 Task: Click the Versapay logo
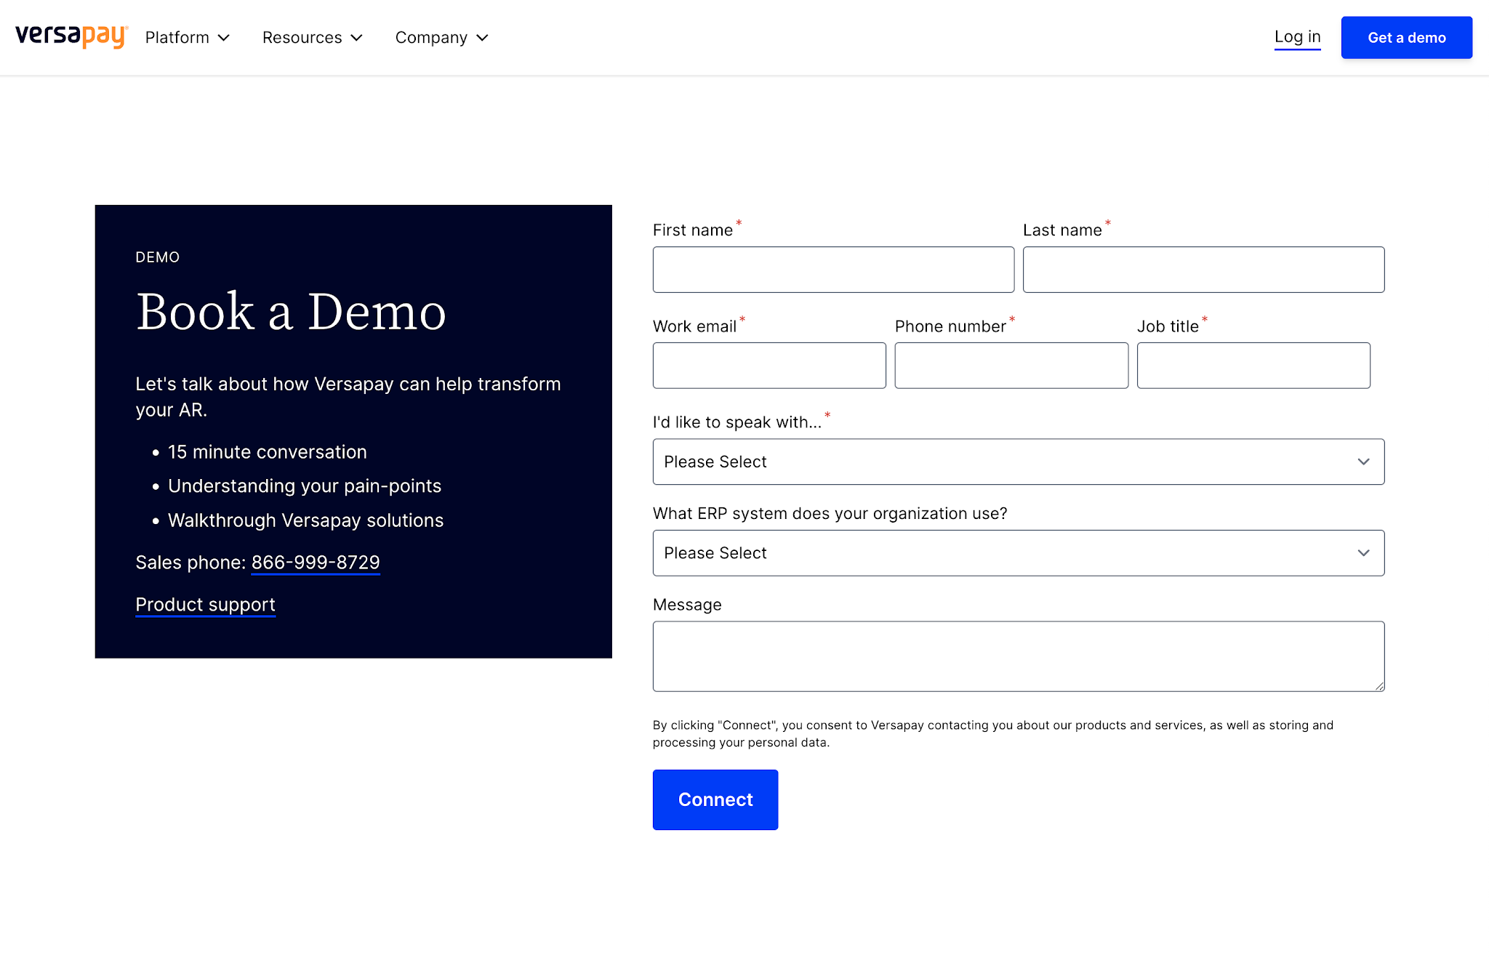click(x=71, y=36)
